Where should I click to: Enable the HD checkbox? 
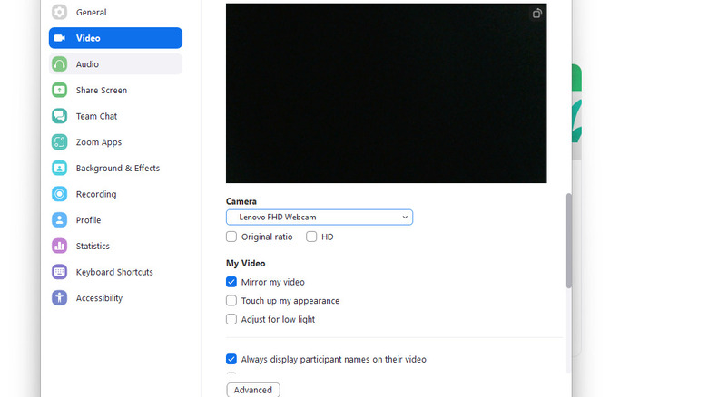pos(311,237)
